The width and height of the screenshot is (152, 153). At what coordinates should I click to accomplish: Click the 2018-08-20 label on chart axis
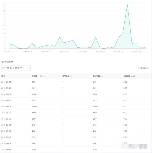coord(46,52)
